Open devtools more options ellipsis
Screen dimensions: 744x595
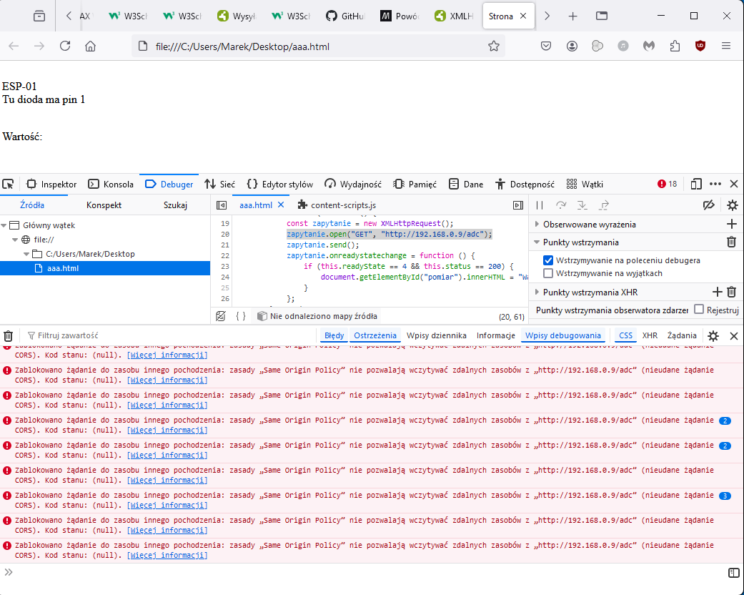[x=715, y=185]
